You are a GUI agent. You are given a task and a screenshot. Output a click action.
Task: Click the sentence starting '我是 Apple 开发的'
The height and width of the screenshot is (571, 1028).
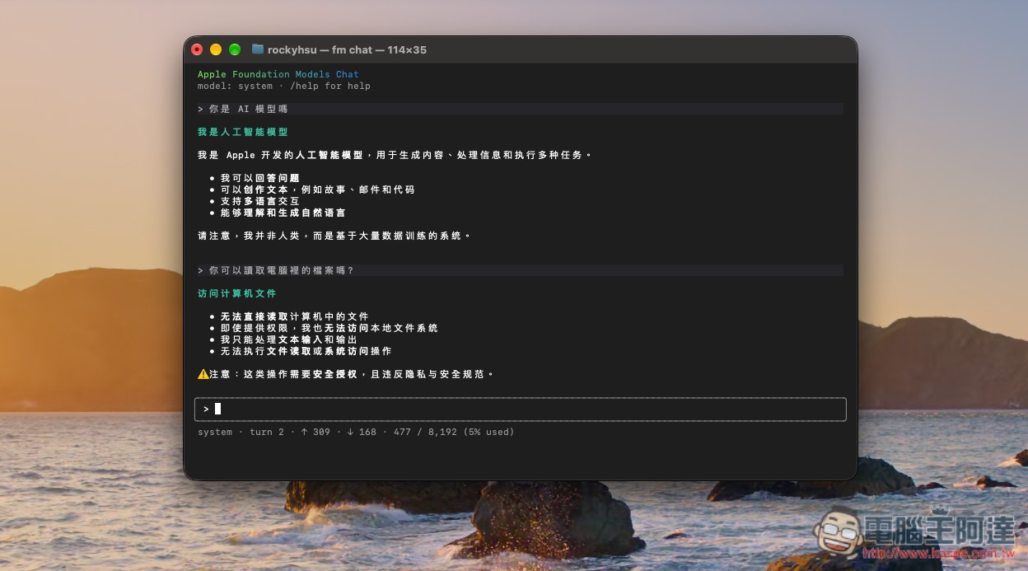coord(394,155)
